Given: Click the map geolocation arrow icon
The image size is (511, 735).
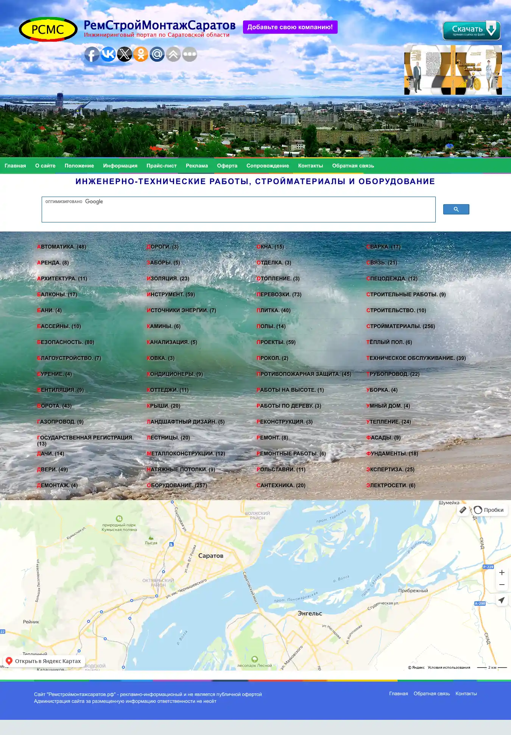Looking at the screenshot, I should (502, 600).
